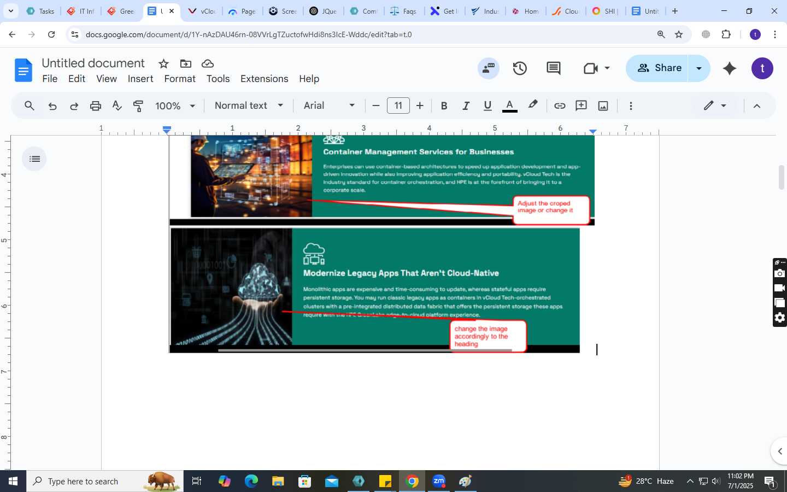Open the Google account avatar

[762, 68]
